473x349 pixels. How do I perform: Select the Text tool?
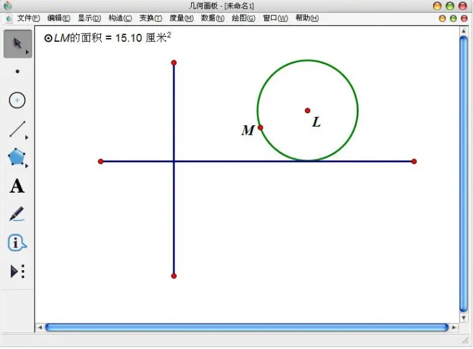click(17, 186)
